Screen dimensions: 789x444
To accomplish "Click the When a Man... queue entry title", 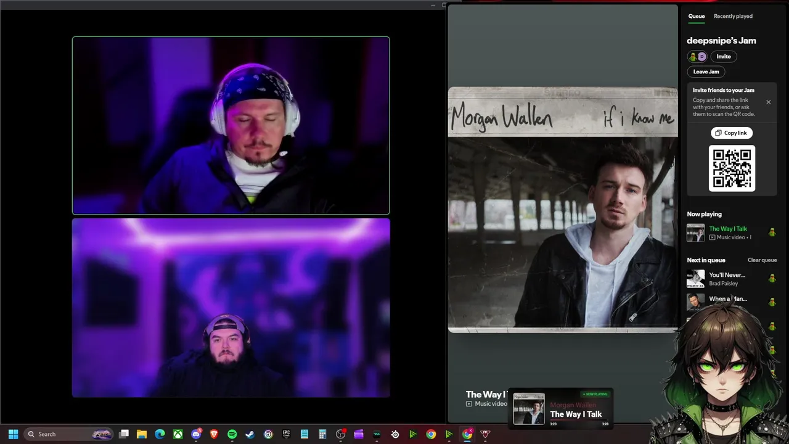I will (728, 299).
